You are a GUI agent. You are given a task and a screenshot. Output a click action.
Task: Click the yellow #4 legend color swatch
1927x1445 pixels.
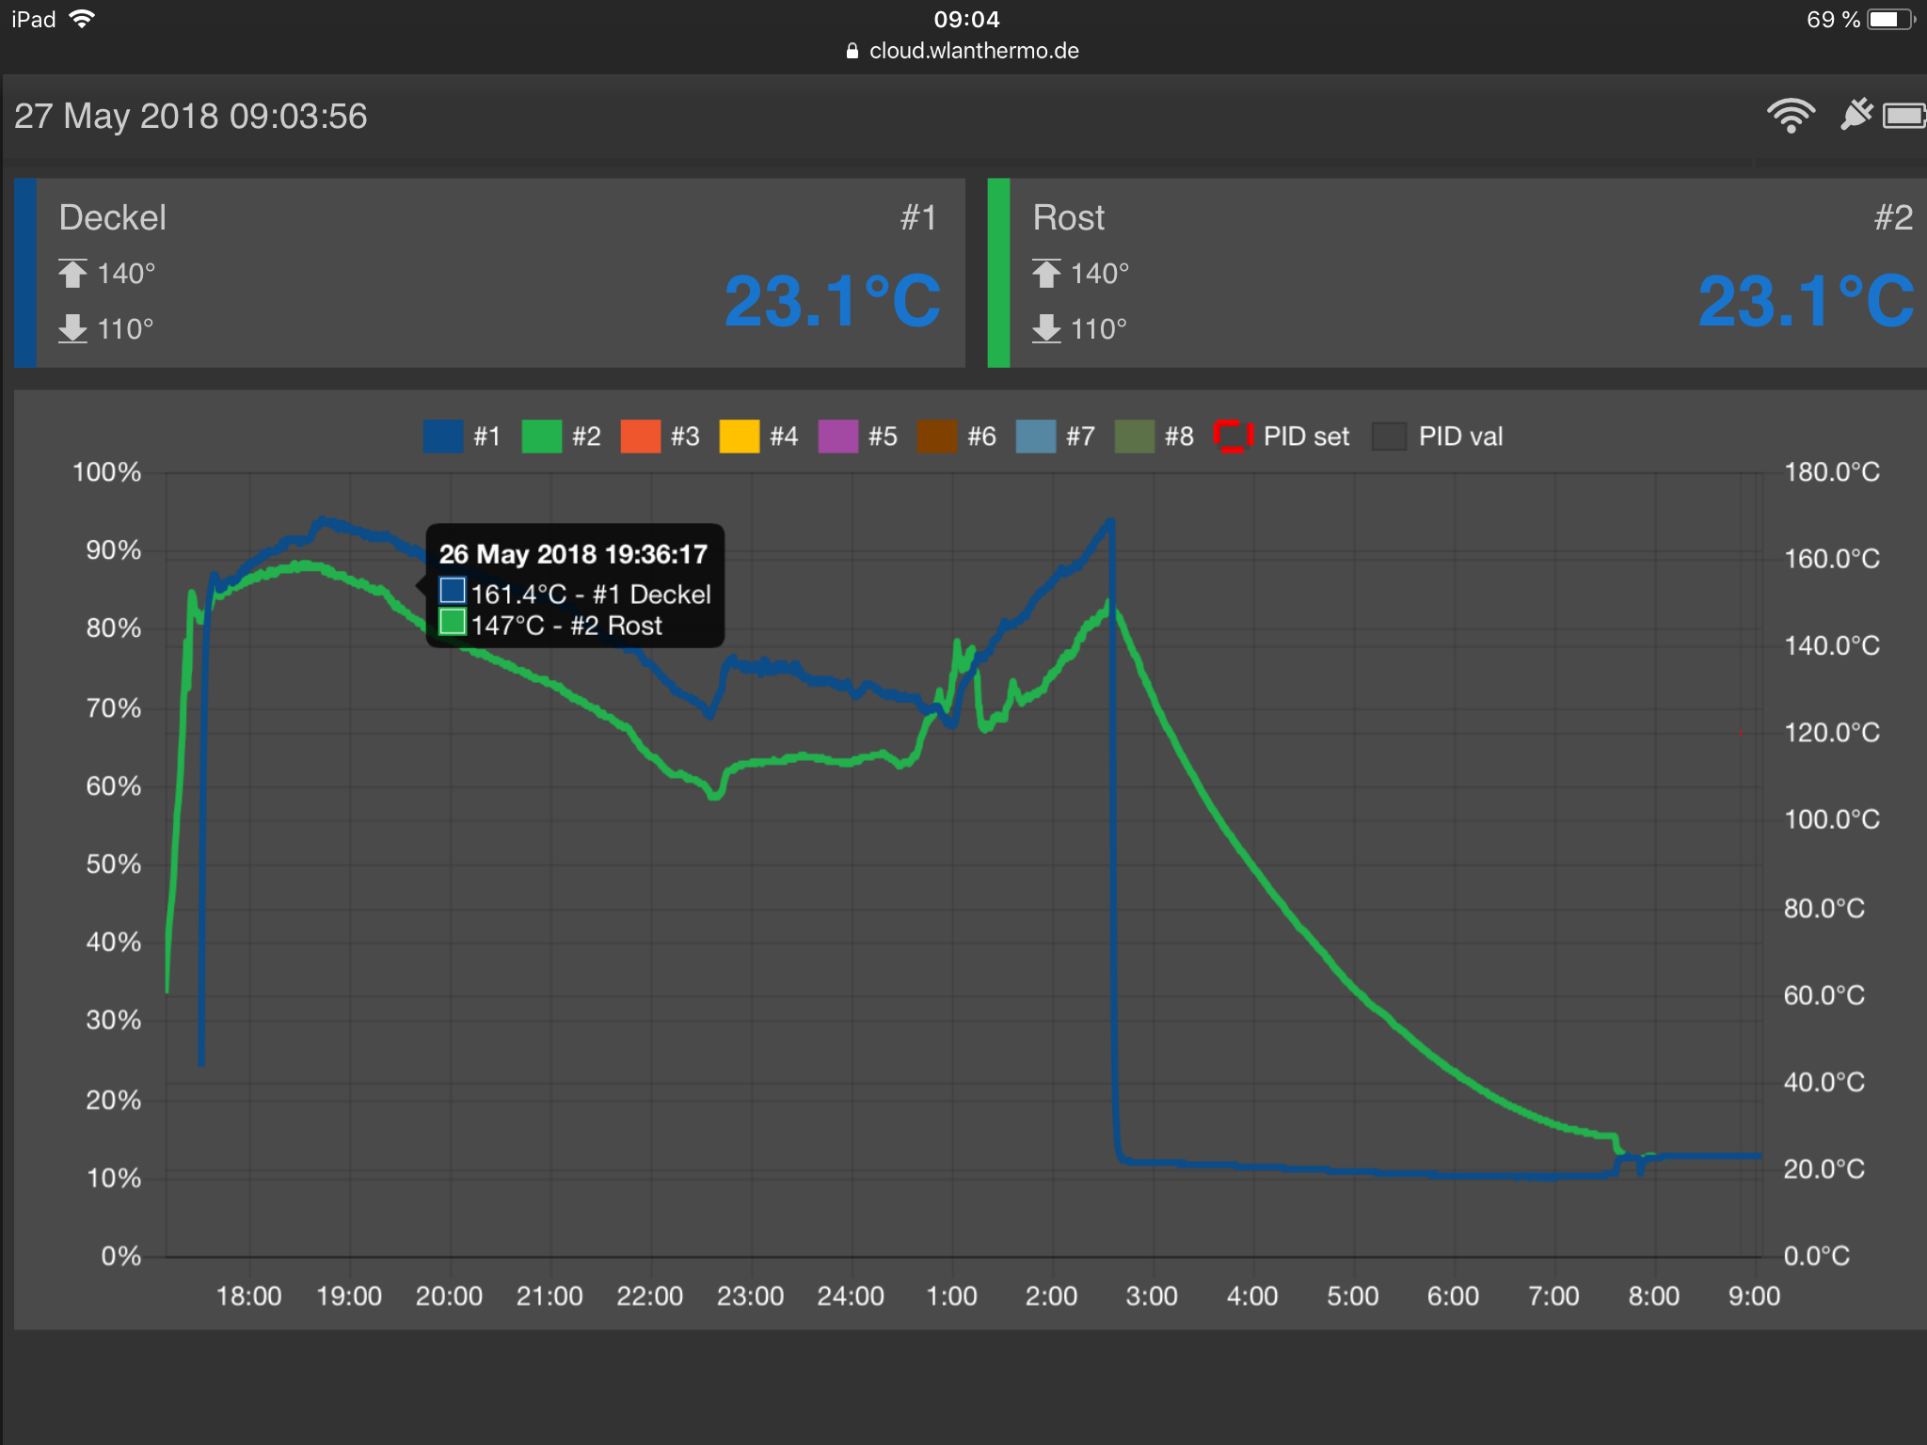pyautogui.click(x=739, y=437)
